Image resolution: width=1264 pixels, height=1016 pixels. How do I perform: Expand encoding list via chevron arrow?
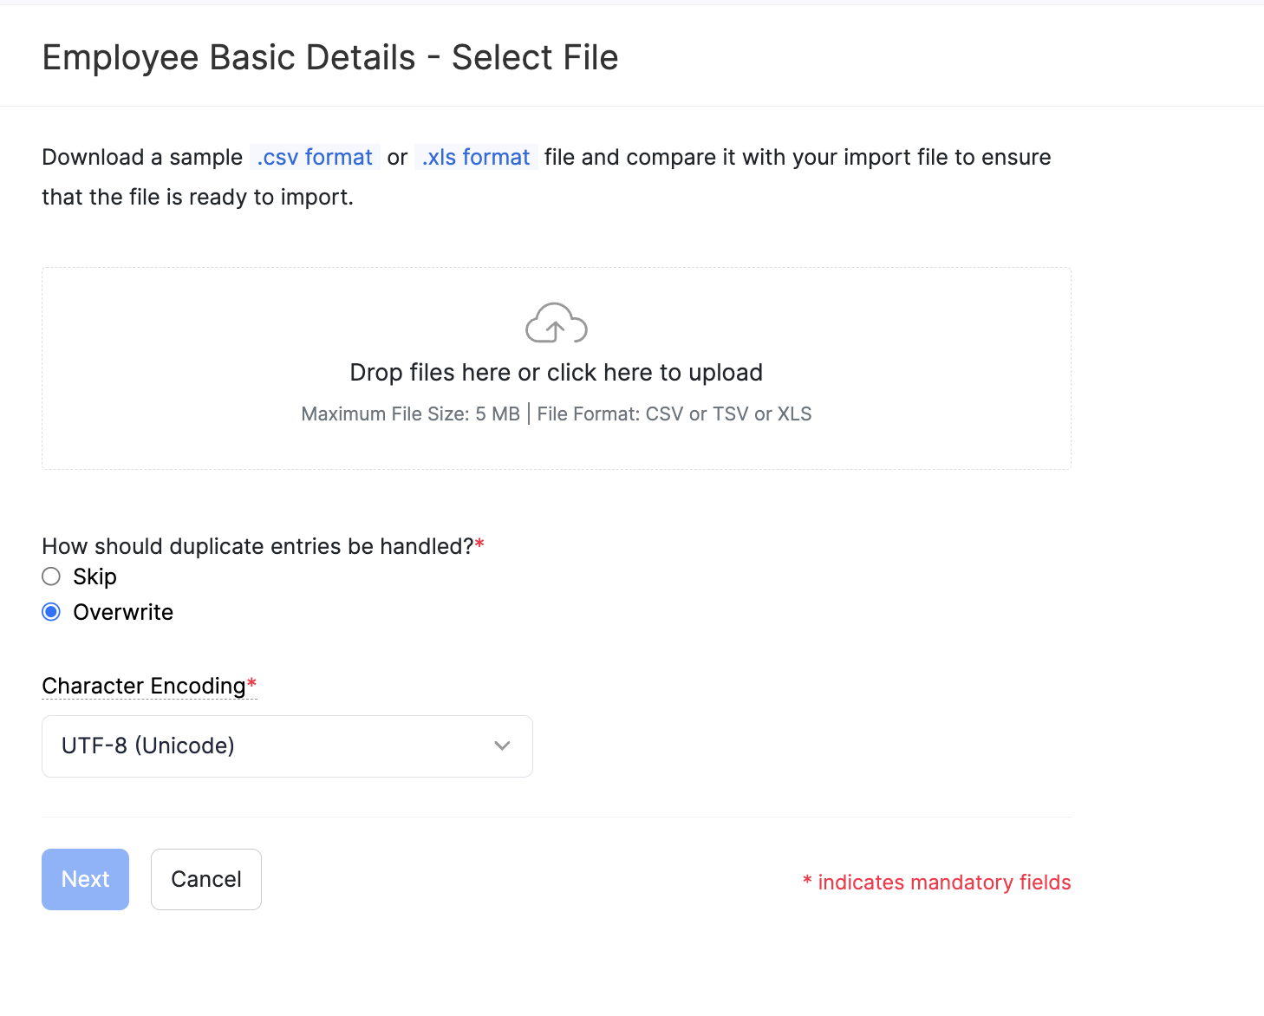[x=502, y=746]
